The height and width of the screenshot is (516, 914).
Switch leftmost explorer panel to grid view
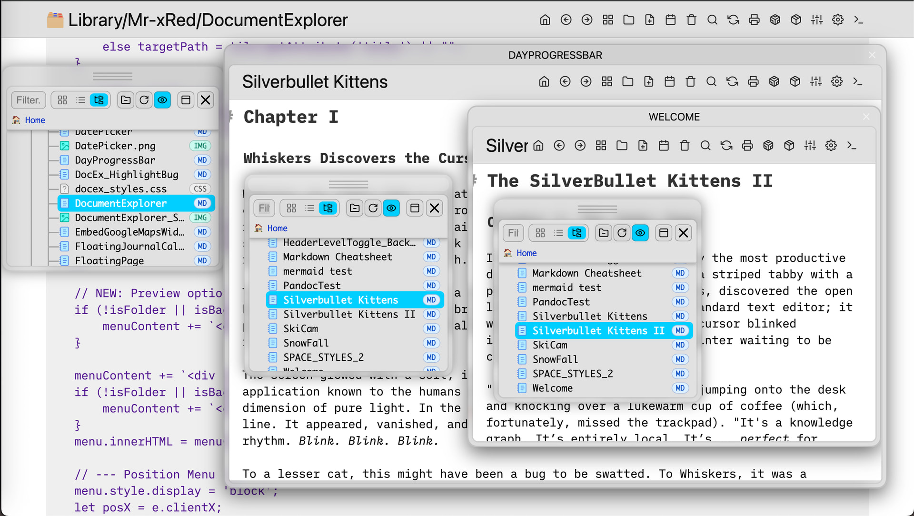[x=62, y=100]
